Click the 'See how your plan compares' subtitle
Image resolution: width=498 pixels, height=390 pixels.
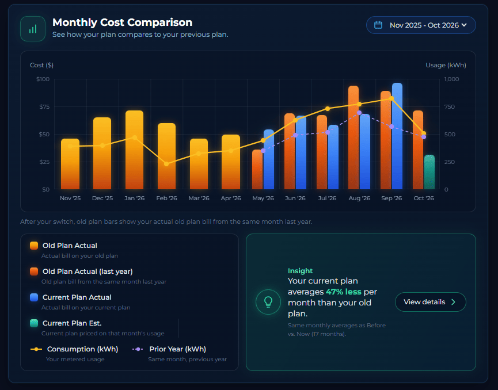tap(140, 35)
